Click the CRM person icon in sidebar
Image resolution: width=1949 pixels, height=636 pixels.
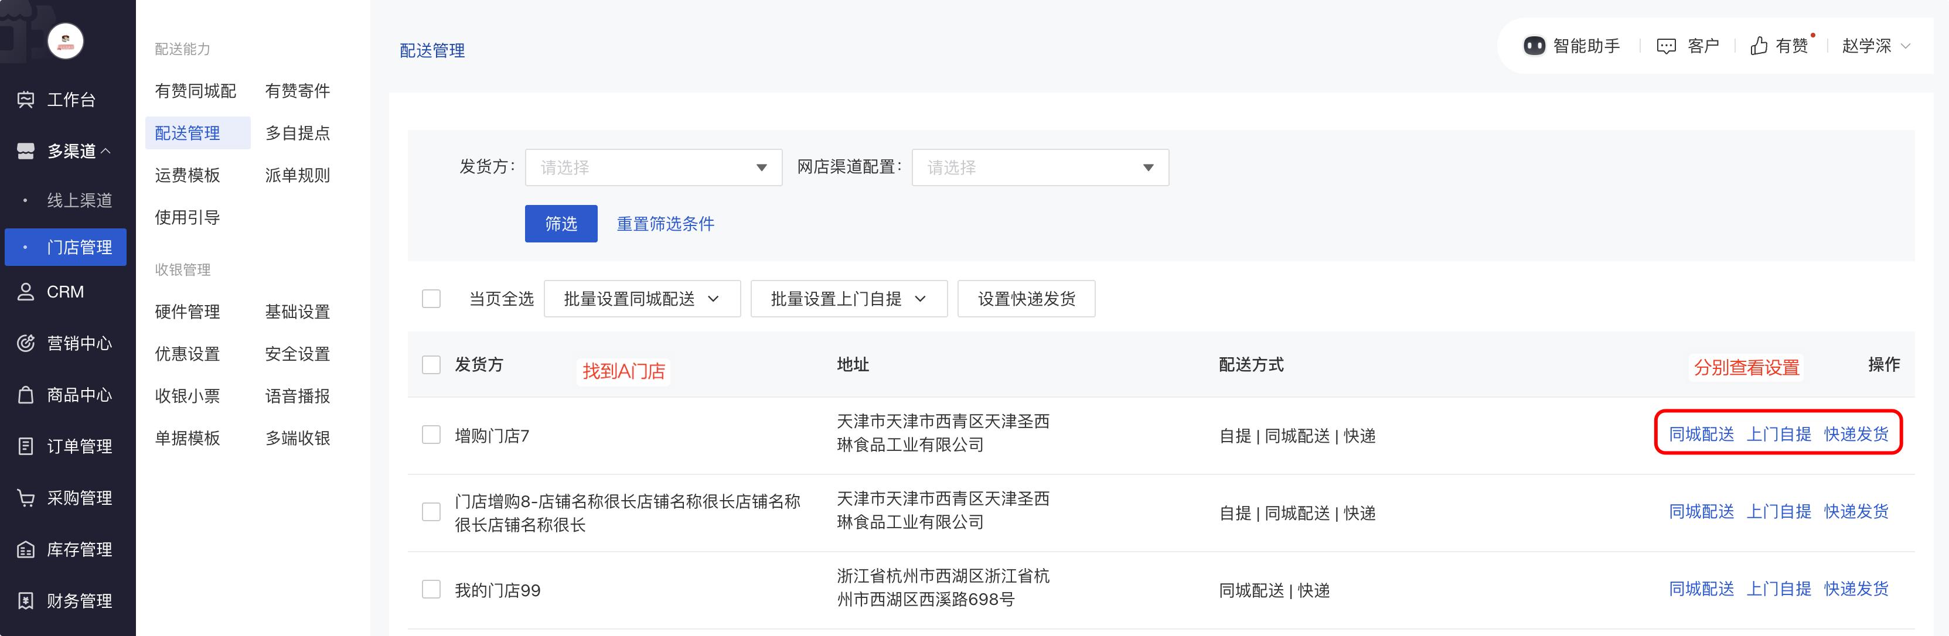tap(26, 292)
